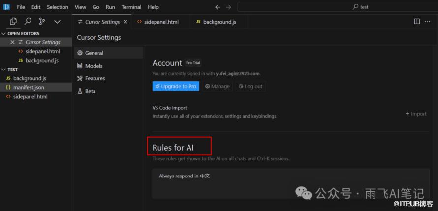
Task: Go forward with the right arrow
Action: 228,7
